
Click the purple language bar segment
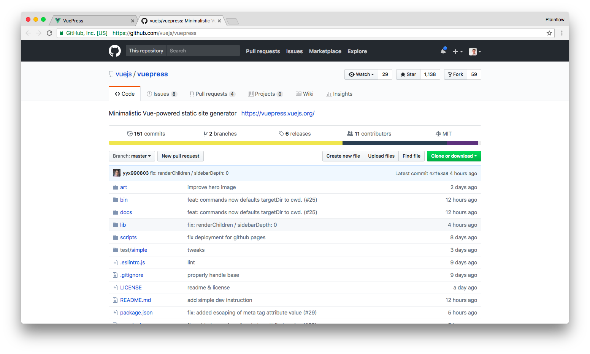coord(462,143)
